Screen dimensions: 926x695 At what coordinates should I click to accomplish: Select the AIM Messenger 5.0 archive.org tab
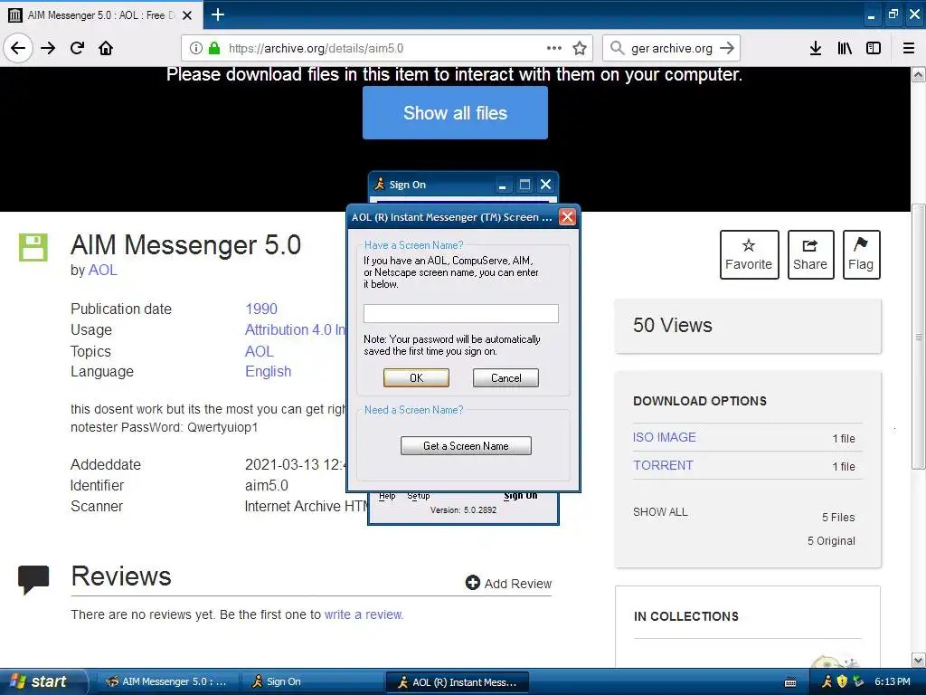point(100,15)
